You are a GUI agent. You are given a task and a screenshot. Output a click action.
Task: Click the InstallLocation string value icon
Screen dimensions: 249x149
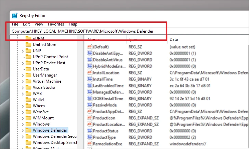89,72
